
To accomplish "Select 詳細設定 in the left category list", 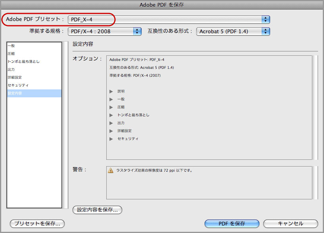I will [x=34, y=77].
